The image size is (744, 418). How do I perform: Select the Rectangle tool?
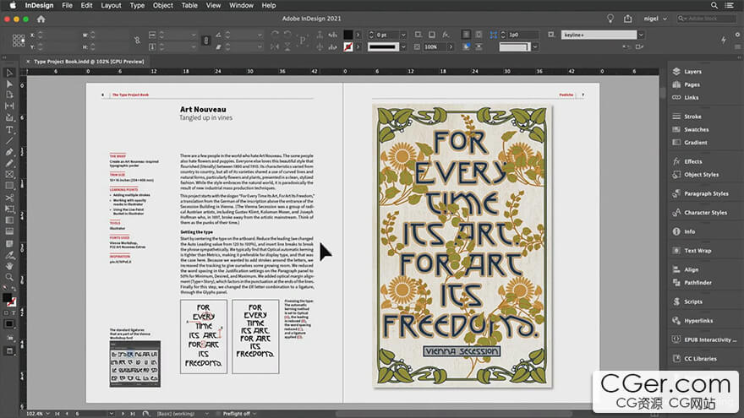tap(9, 186)
